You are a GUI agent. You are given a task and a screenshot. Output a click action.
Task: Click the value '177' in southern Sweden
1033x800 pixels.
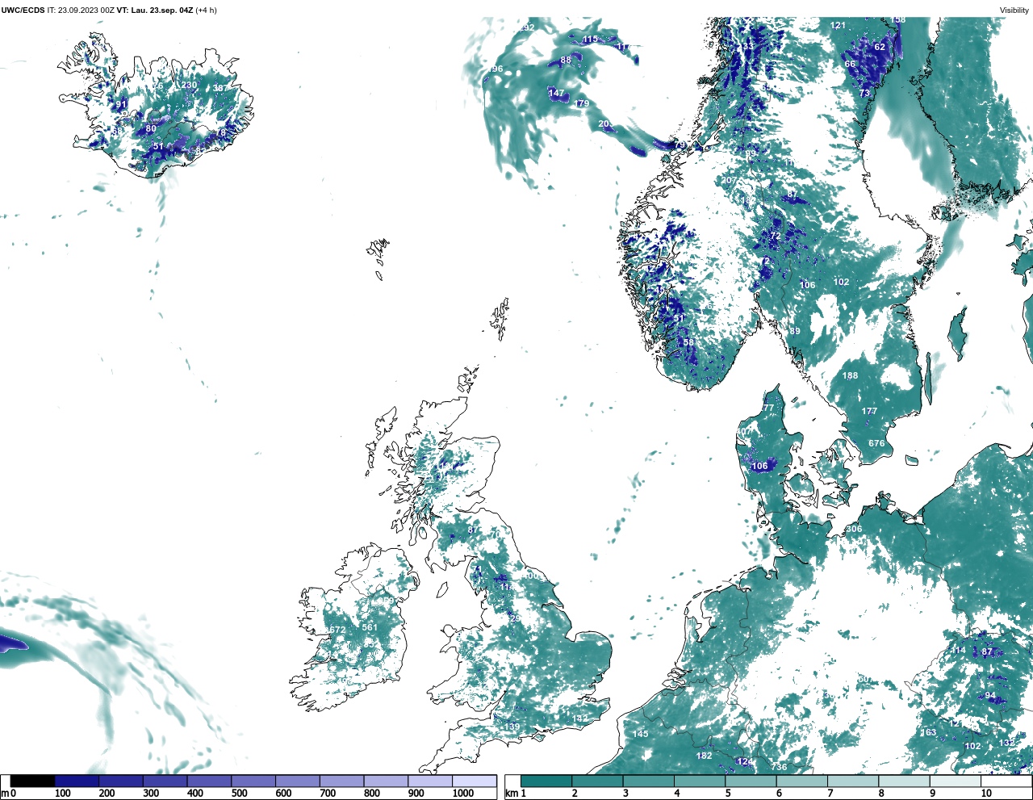[x=869, y=411]
